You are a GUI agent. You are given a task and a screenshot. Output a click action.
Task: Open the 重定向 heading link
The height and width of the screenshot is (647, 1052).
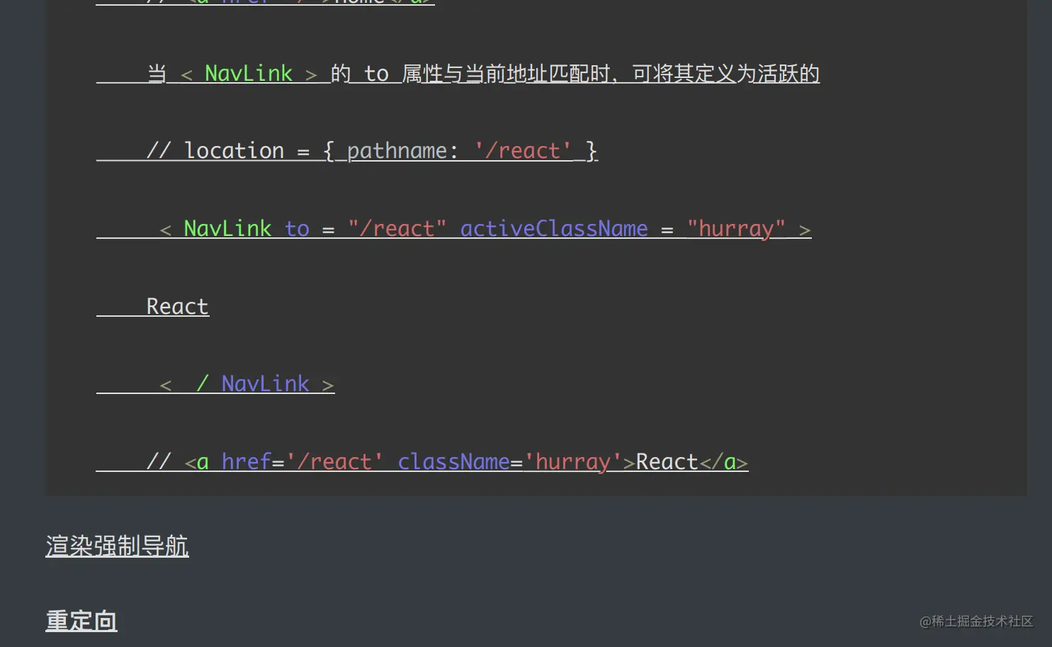[81, 621]
